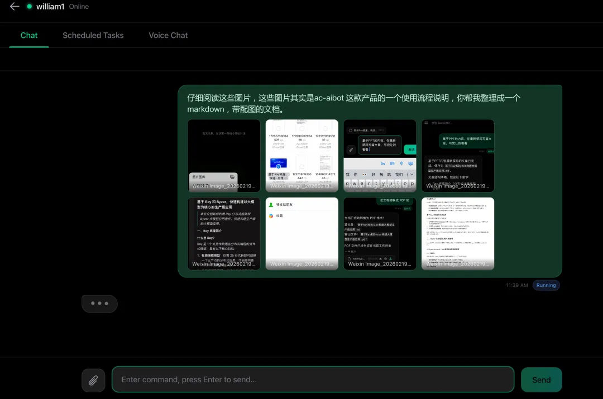This screenshot has height=399, width=603.
Task: Open the thumbnail showing the phone keyboard
Action: [380, 156]
